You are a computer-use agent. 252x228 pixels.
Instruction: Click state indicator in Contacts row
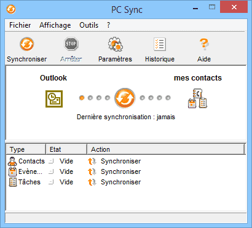point(51,162)
